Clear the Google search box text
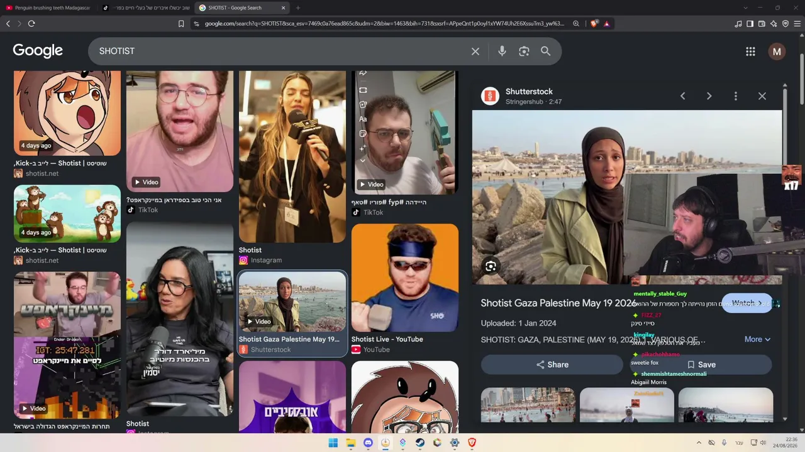 (x=475, y=51)
